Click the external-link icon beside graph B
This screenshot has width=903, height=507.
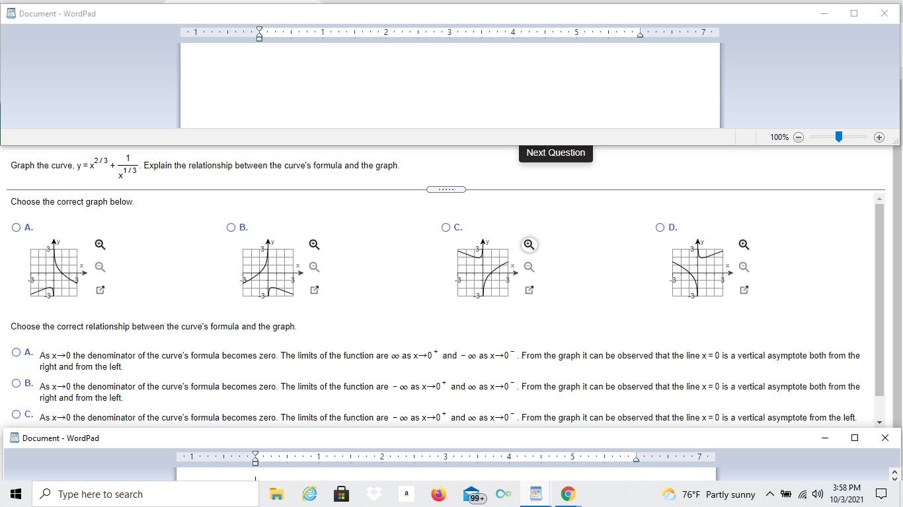point(314,289)
